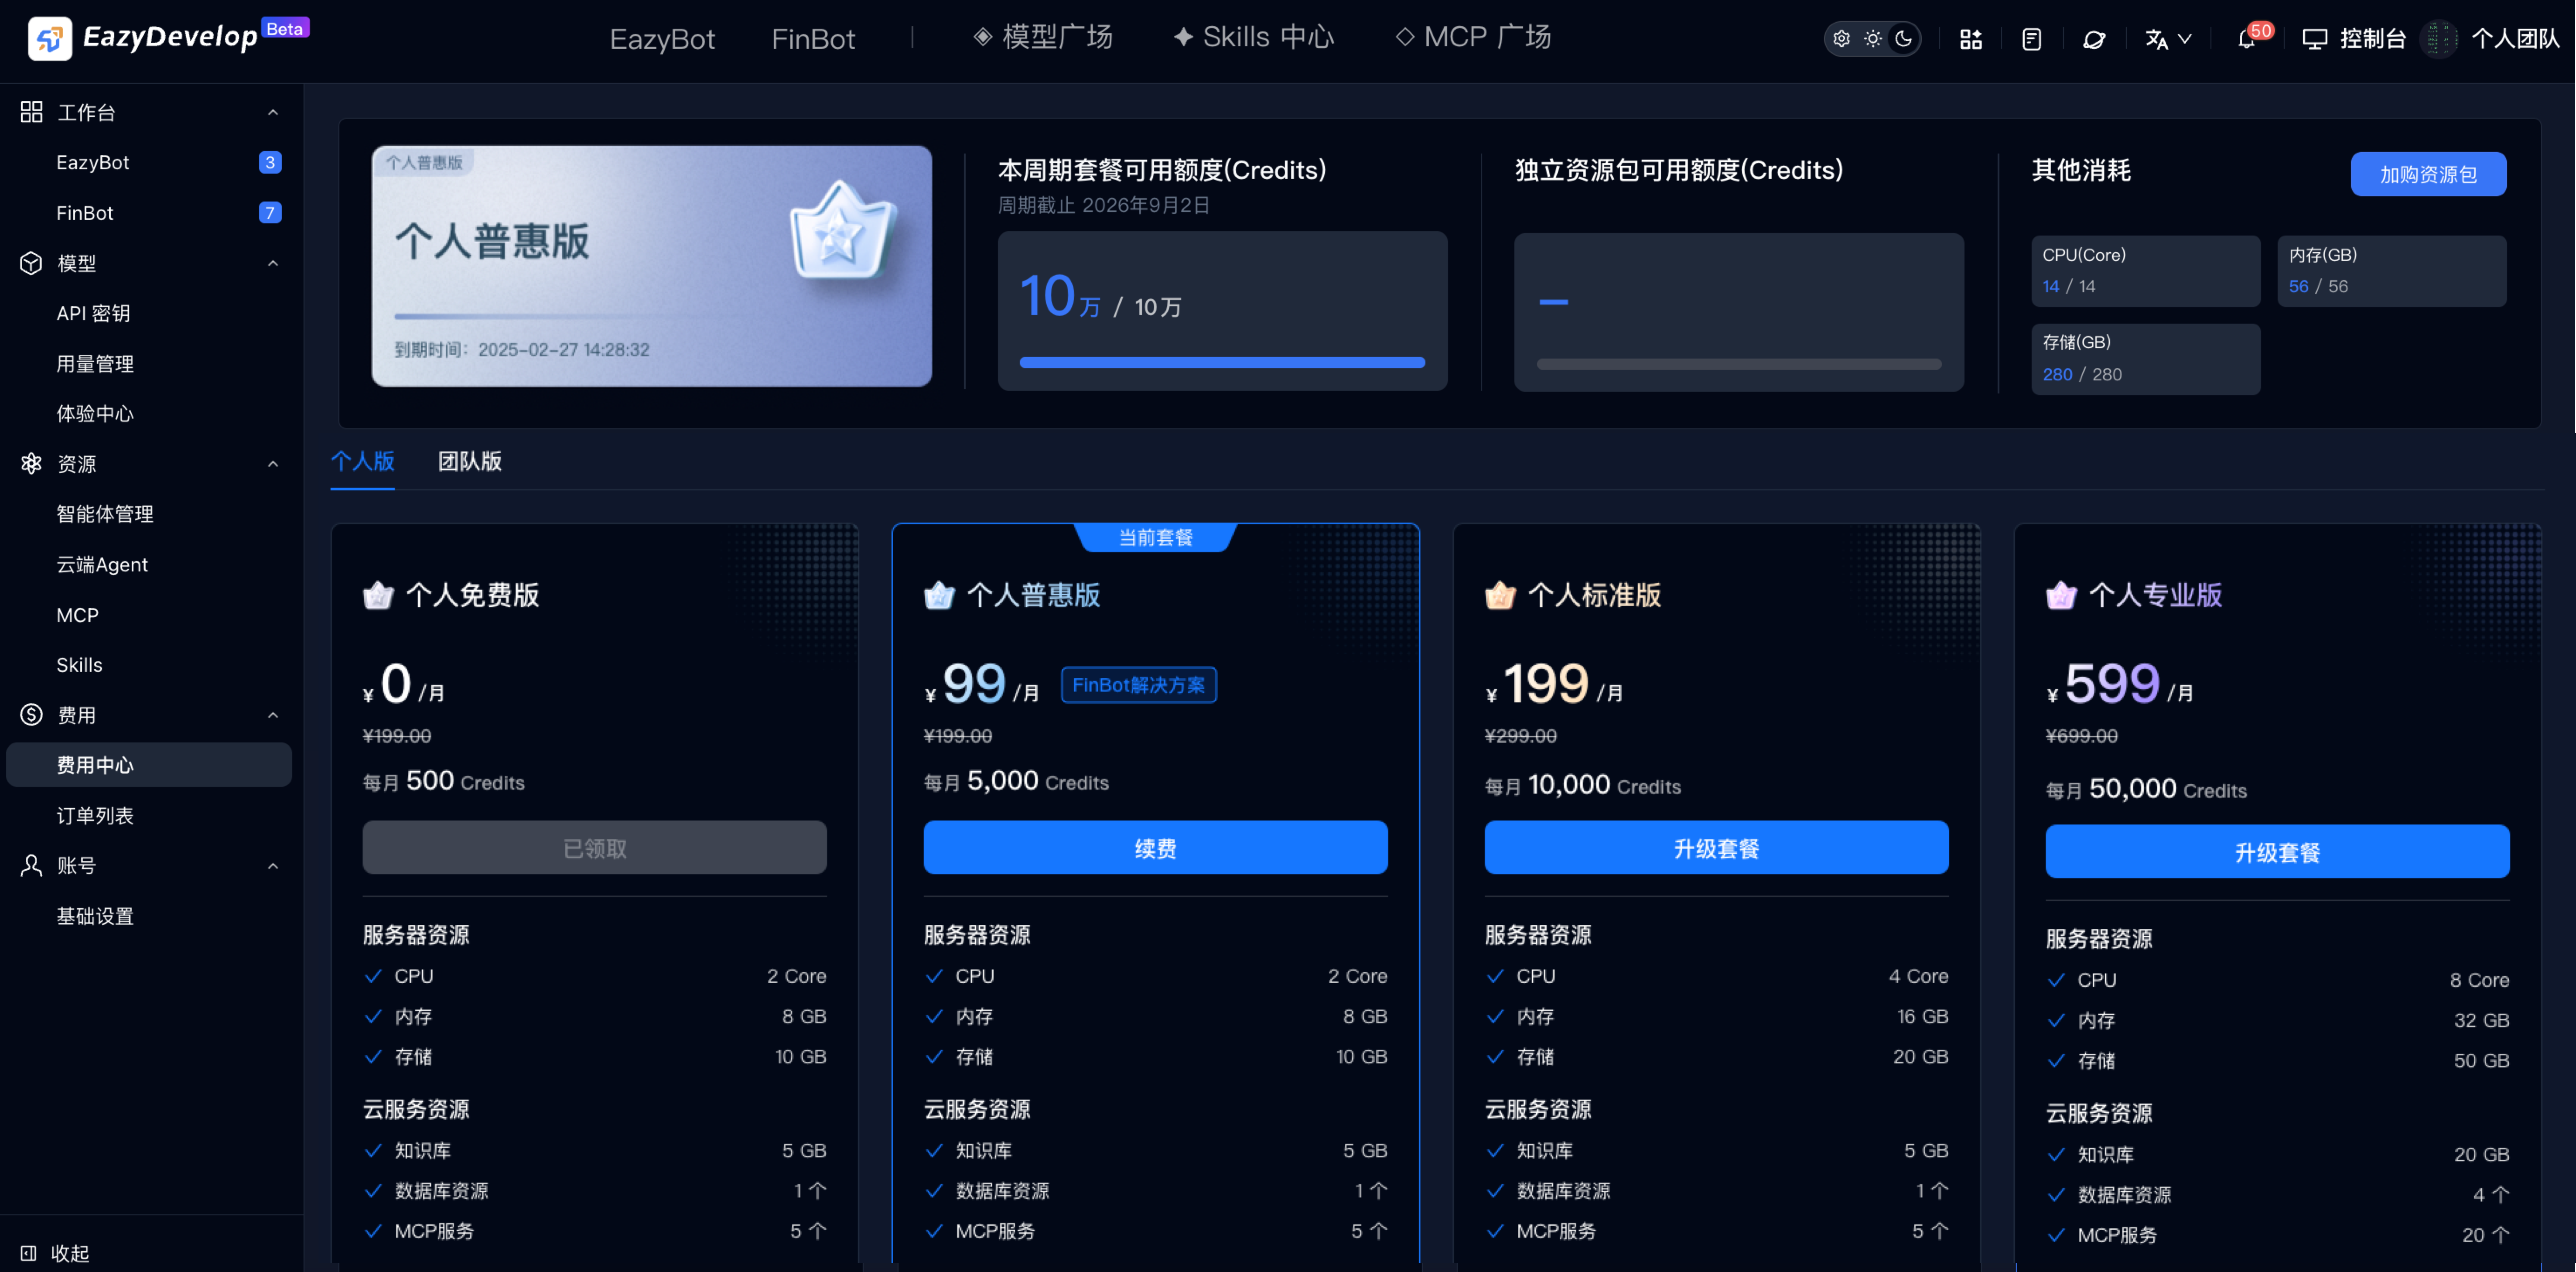This screenshot has width=2576, height=1272.
Task: Open 用量管理 in the sidebar
Action: point(149,364)
